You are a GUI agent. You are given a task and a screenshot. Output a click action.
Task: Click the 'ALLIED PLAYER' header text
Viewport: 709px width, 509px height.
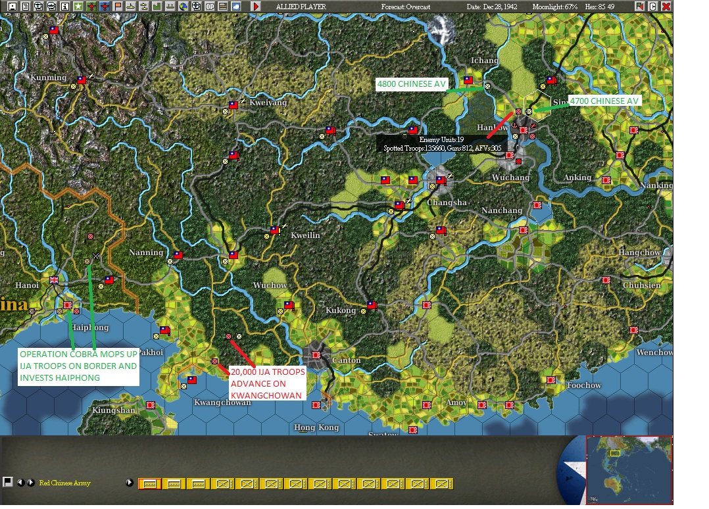pyautogui.click(x=301, y=7)
